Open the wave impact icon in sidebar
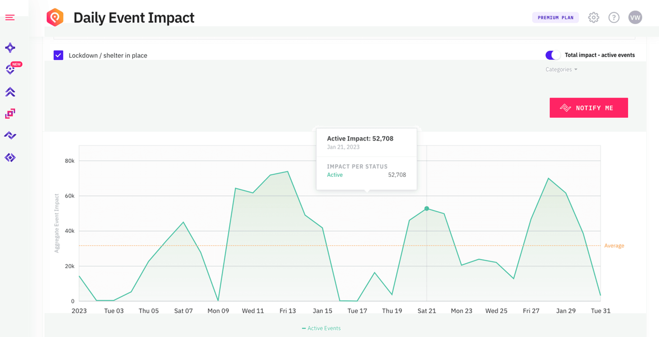The width and height of the screenshot is (659, 337). coord(10,135)
